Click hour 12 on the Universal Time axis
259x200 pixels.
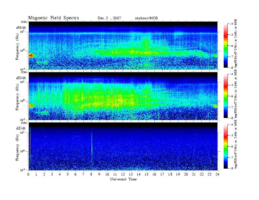coord(123,174)
